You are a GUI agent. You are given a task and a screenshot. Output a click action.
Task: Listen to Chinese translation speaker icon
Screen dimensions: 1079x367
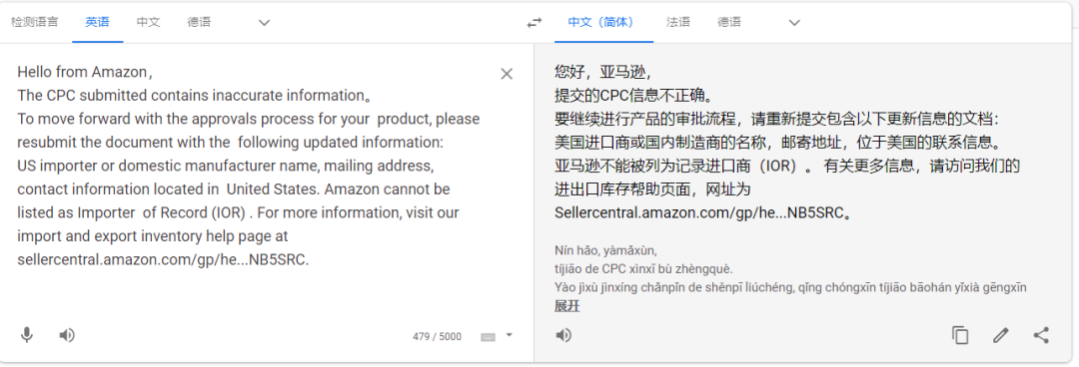[x=563, y=335]
